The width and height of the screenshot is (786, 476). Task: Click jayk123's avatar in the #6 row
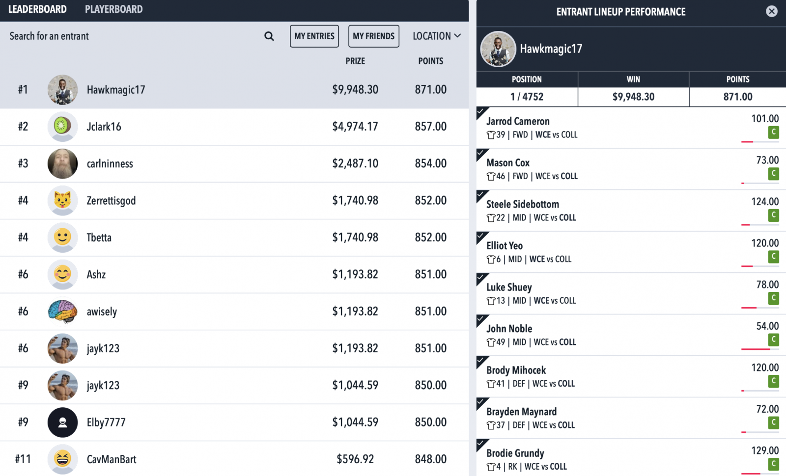tap(62, 348)
